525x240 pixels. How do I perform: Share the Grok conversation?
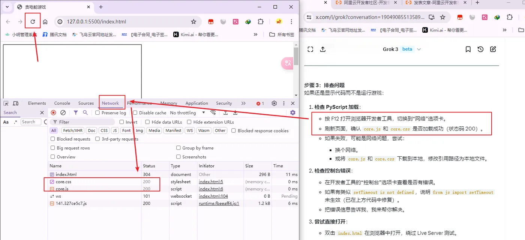322,49
